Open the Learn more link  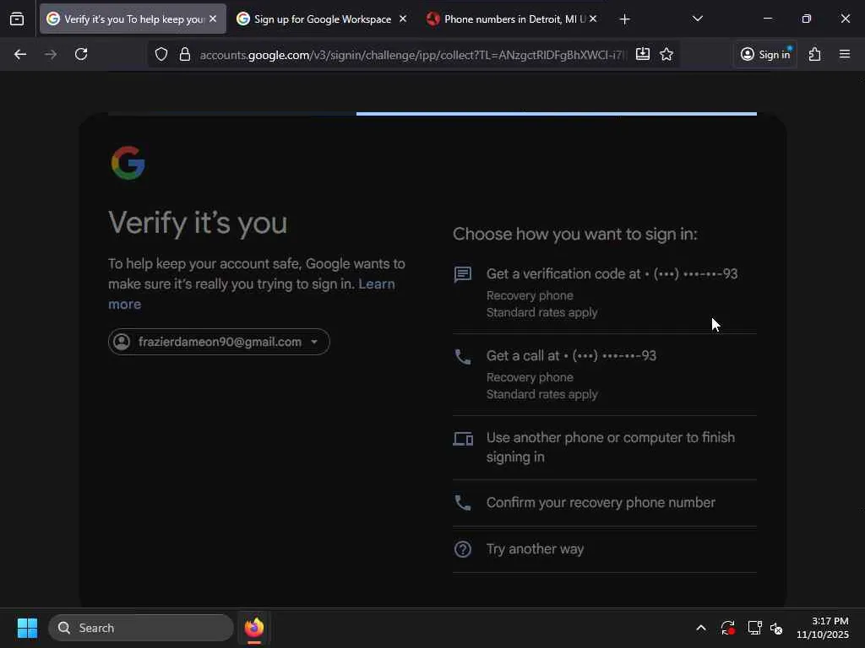[252, 294]
